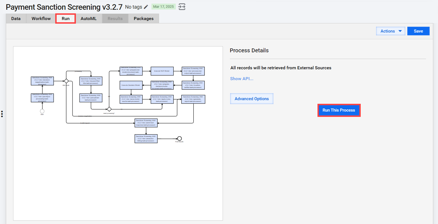
Task: Select the prepare-decision-model-document-task-processor node
Action: pyautogui.click(x=162, y=85)
